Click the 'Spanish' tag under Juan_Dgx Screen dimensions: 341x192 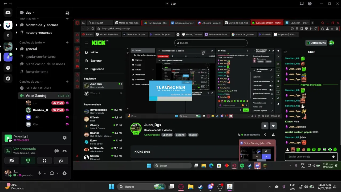coord(167,135)
